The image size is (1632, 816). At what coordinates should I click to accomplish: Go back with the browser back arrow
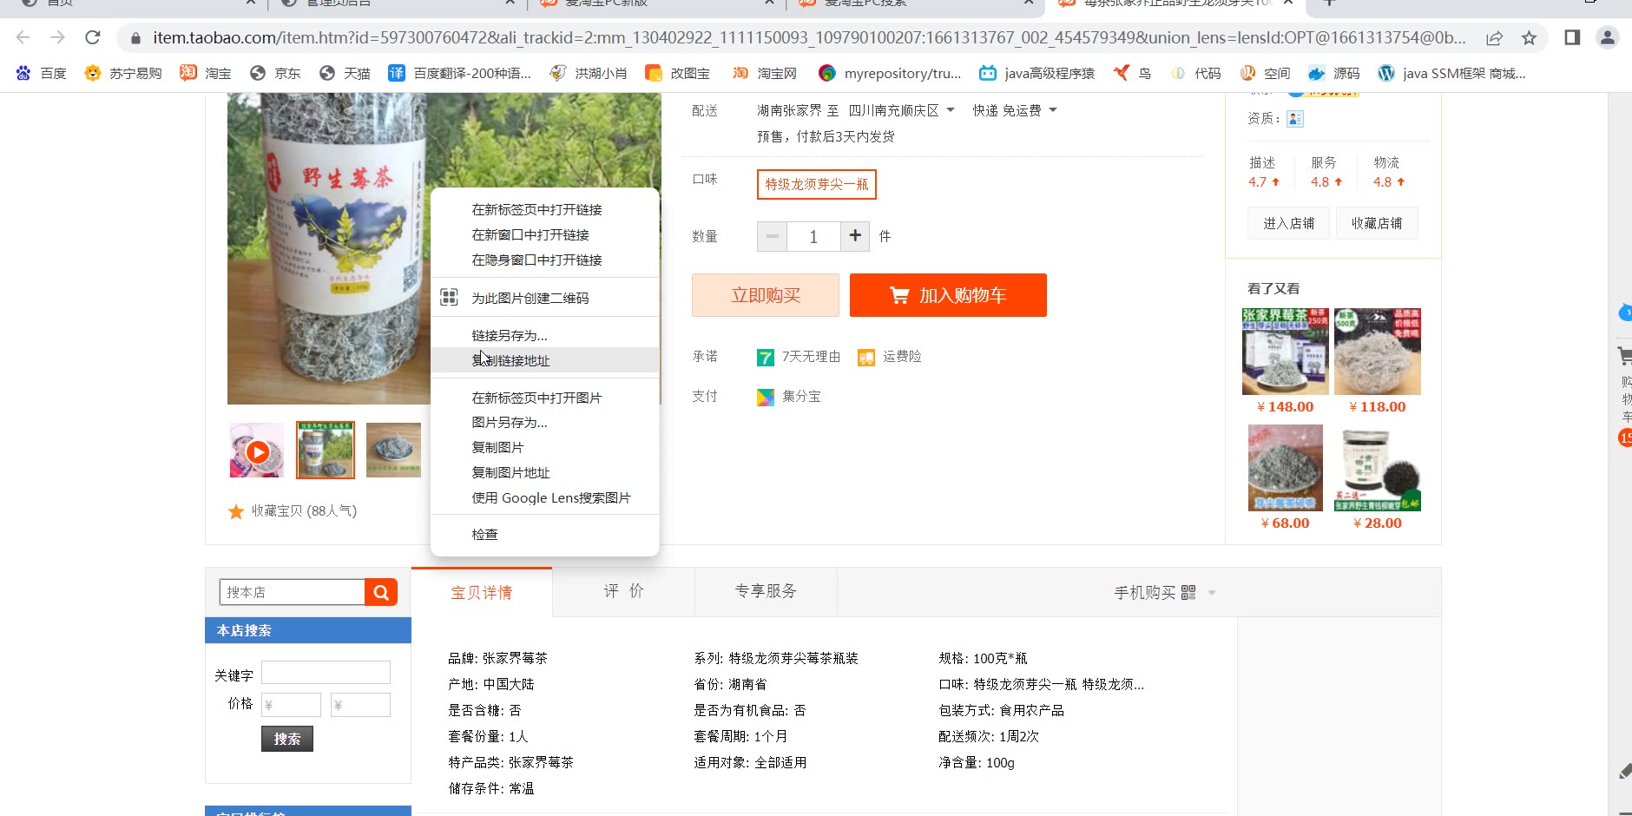[x=23, y=37]
